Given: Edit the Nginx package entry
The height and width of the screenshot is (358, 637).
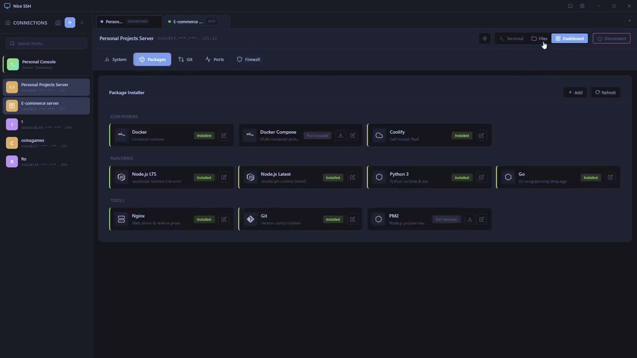Looking at the screenshot, I should [x=224, y=219].
